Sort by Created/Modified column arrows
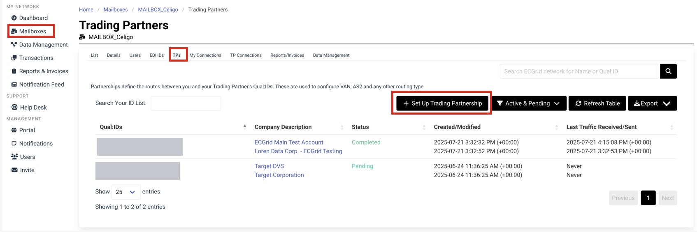697x232 pixels. pyautogui.click(x=557, y=127)
